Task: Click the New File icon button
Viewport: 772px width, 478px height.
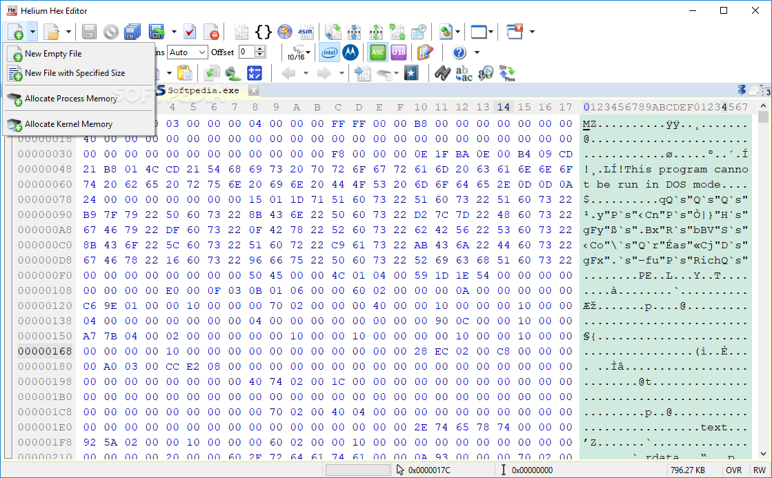Action: click(x=15, y=32)
